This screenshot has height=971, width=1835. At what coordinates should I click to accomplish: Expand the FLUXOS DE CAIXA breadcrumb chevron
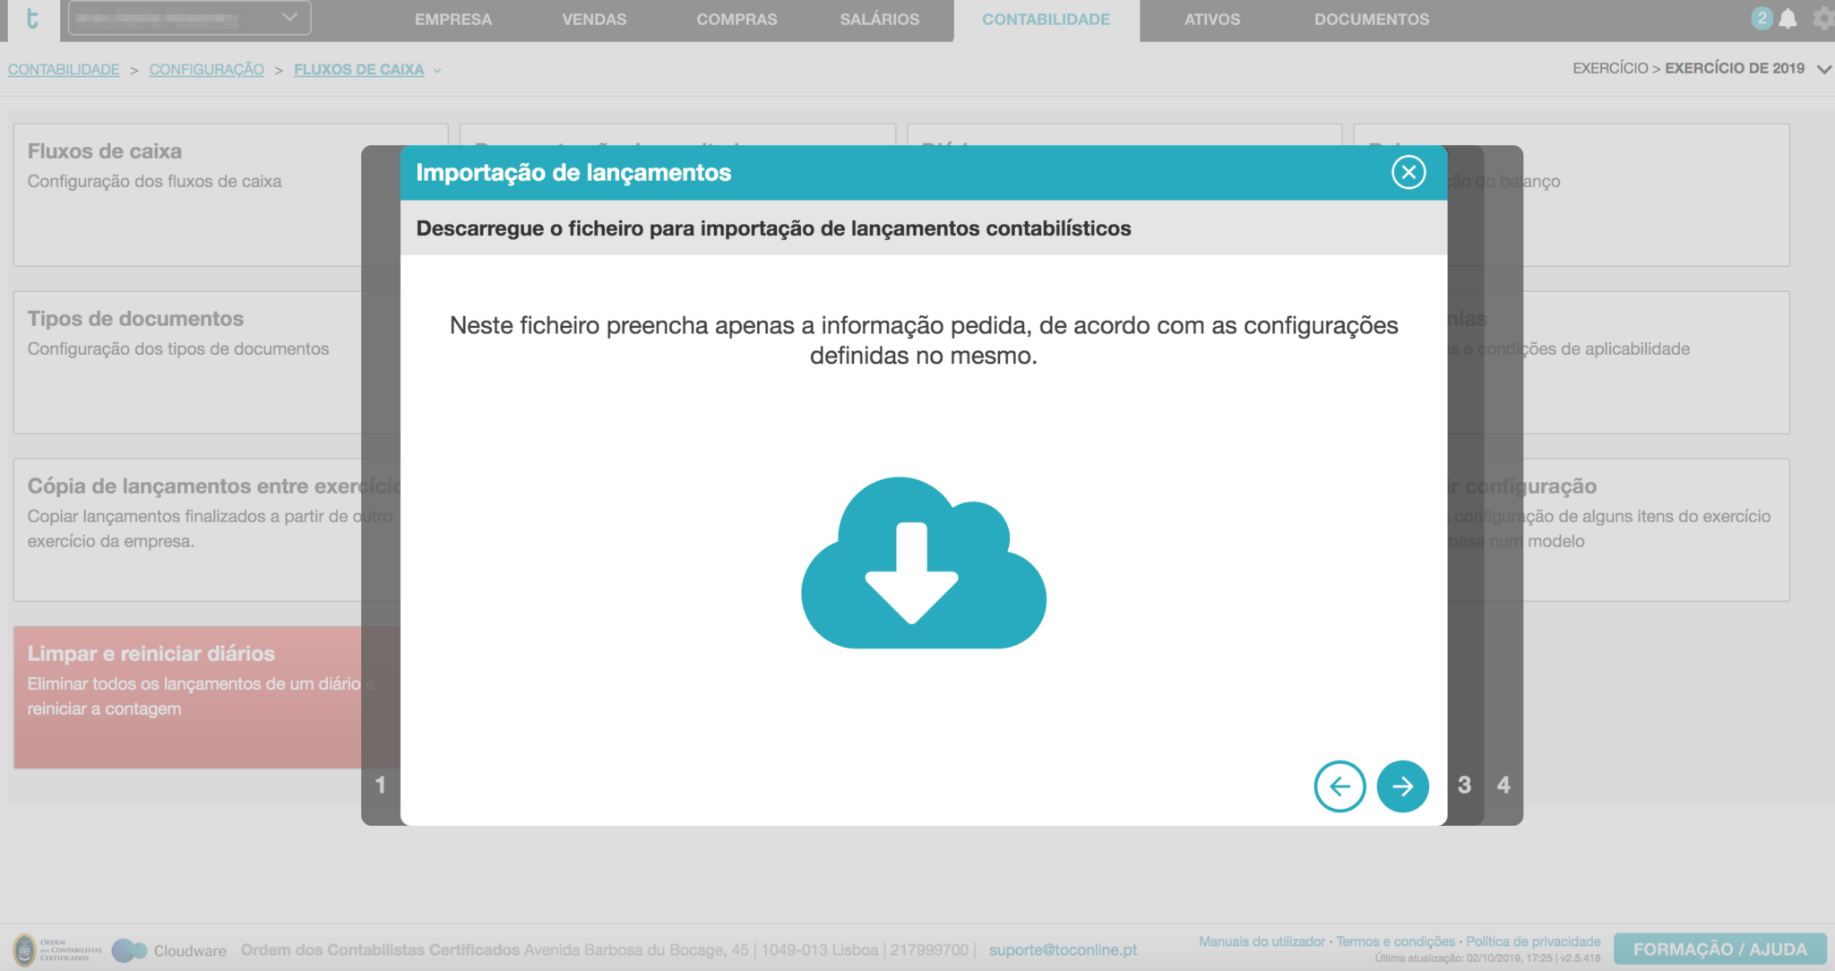[x=437, y=70]
